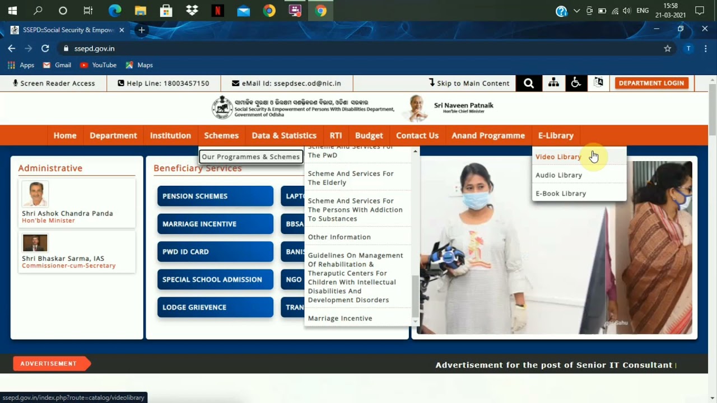Click the PENSION SCHEMES button

(x=215, y=196)
